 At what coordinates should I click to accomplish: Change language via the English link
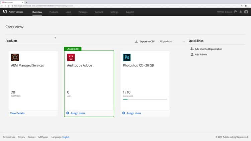point(66,137)
